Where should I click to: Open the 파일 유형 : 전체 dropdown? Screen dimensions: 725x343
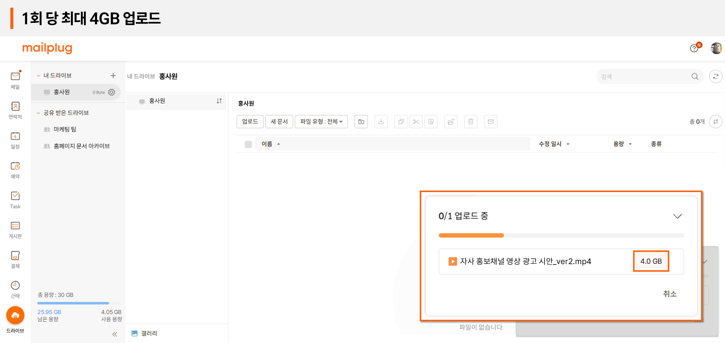(x=321, y=122)
